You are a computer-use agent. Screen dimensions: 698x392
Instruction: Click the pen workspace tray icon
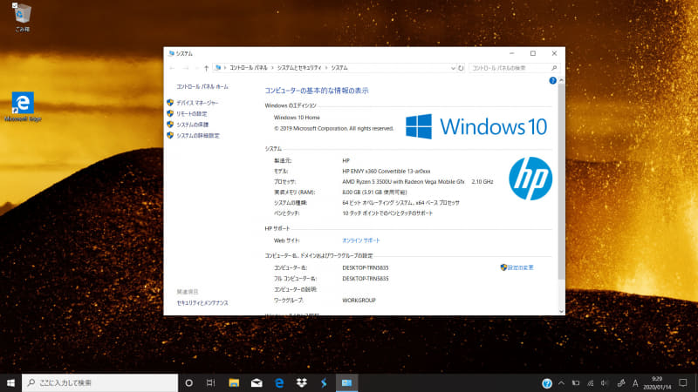(x=620, y=383)
